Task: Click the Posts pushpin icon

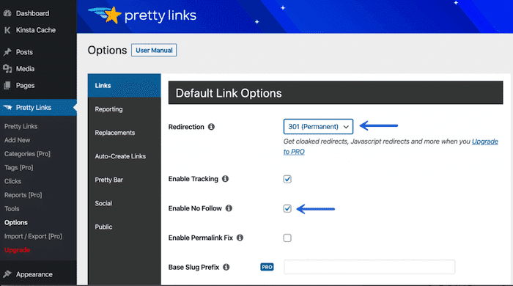Action: point(7,52)
